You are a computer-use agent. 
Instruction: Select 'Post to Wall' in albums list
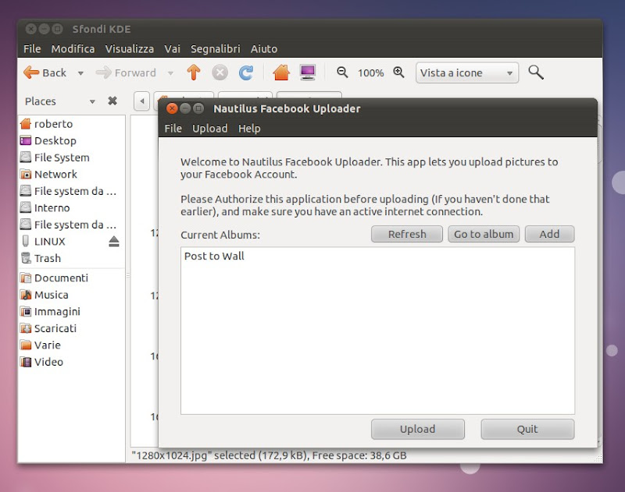coord(377,257)
